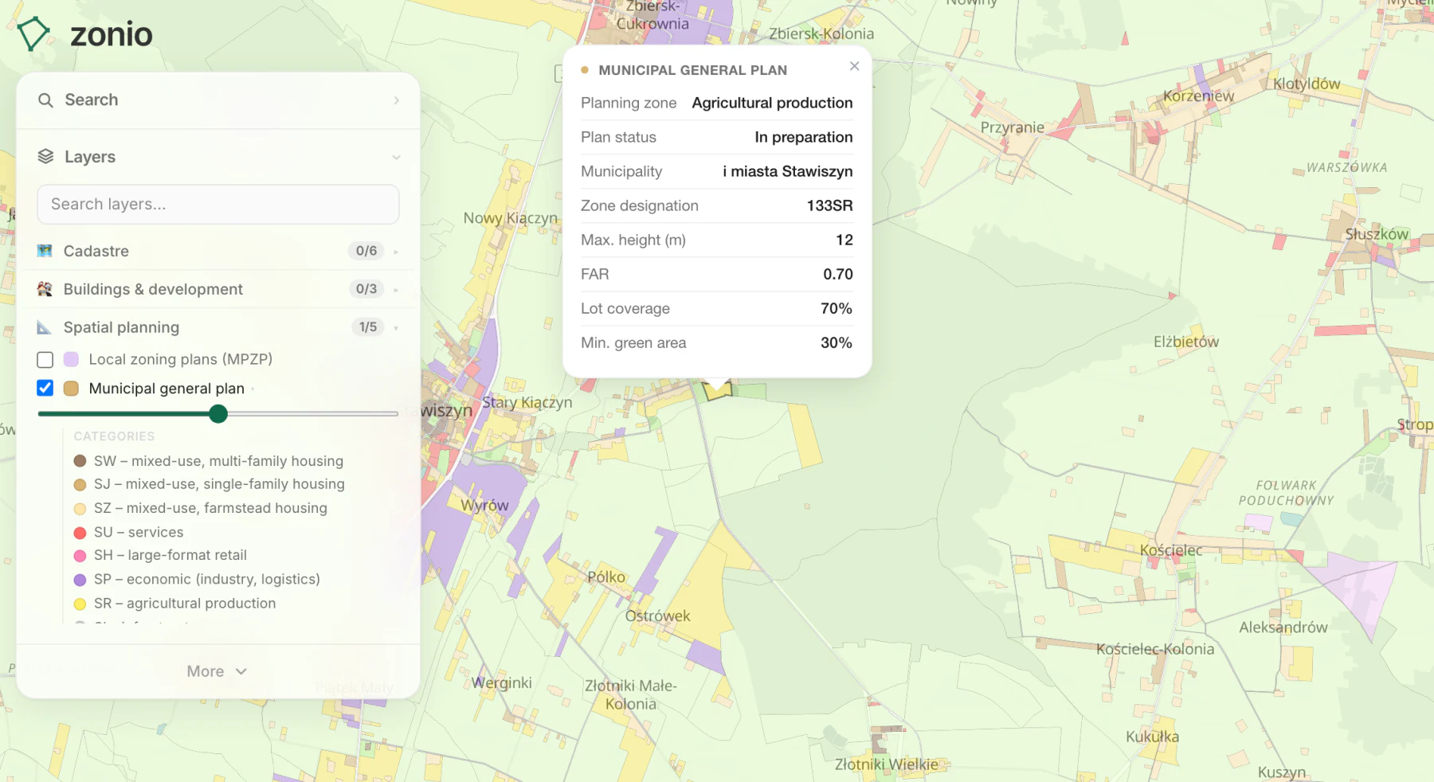Select SW – mixed-use, multi-family housing category
This screenshot has height=782, width=1434.
tap(209, 461)
